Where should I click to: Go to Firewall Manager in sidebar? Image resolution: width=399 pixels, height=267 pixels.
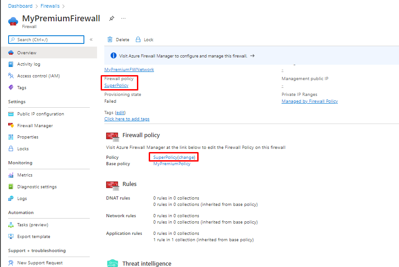[35, 126]
